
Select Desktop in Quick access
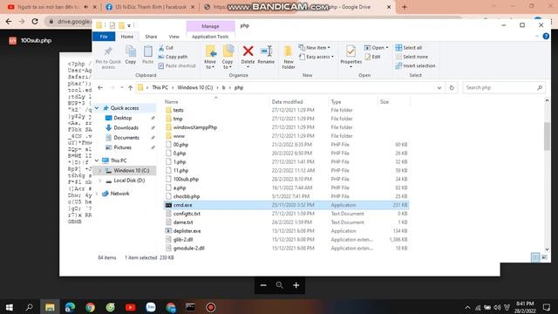click(x=123, y=118)
